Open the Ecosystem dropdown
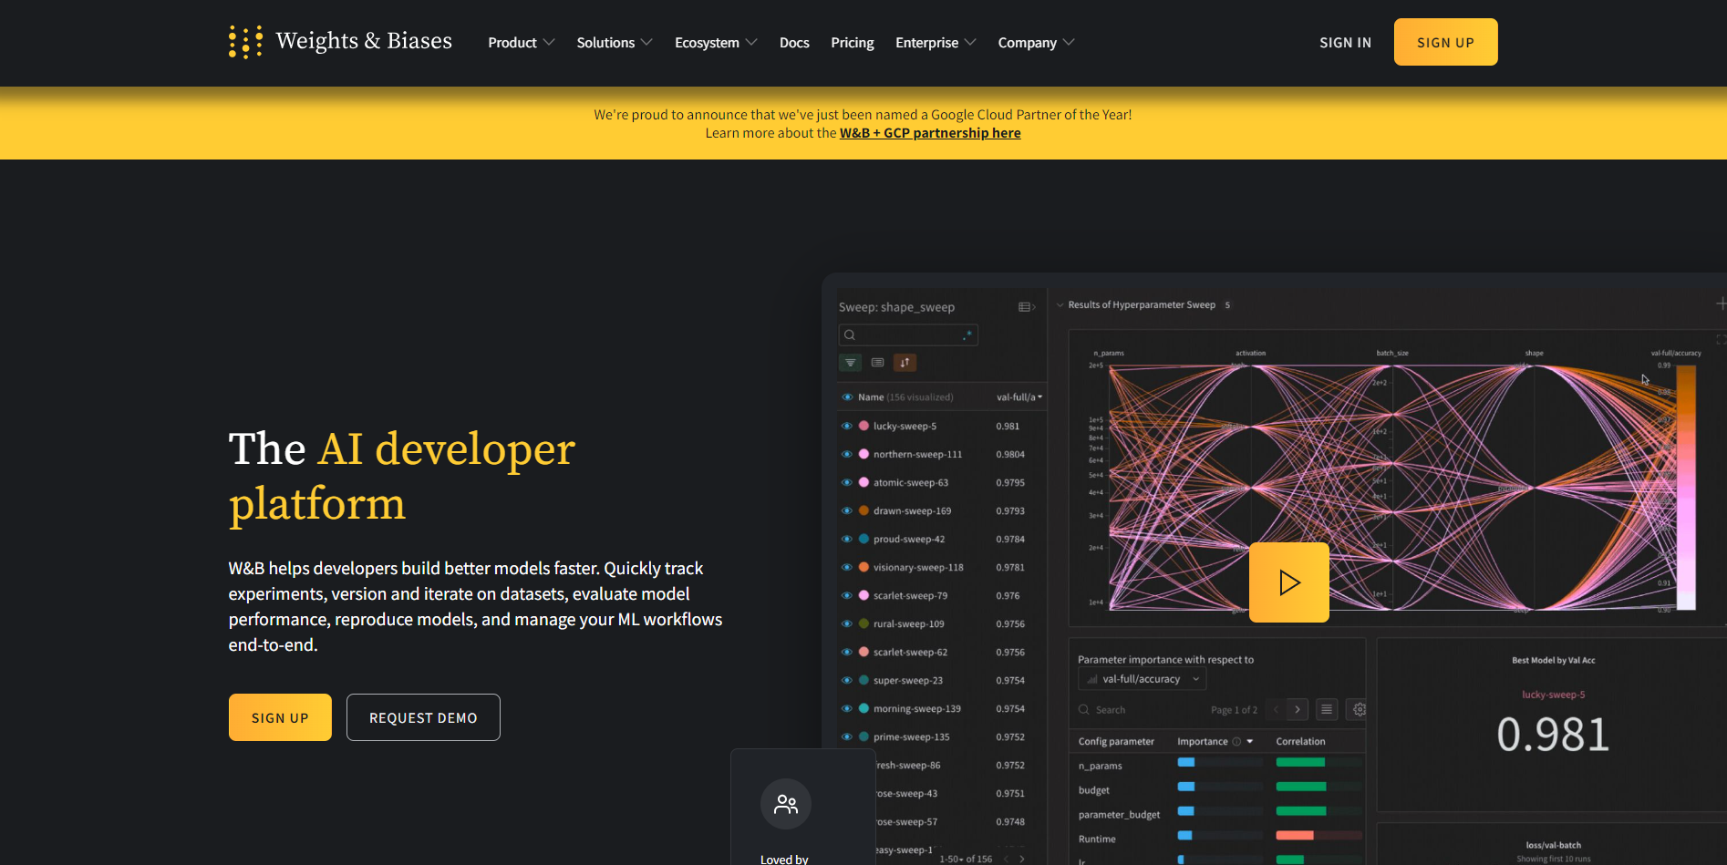This screenshot has width=1727, height=865. pyautogui.click(x=716, y=43)
